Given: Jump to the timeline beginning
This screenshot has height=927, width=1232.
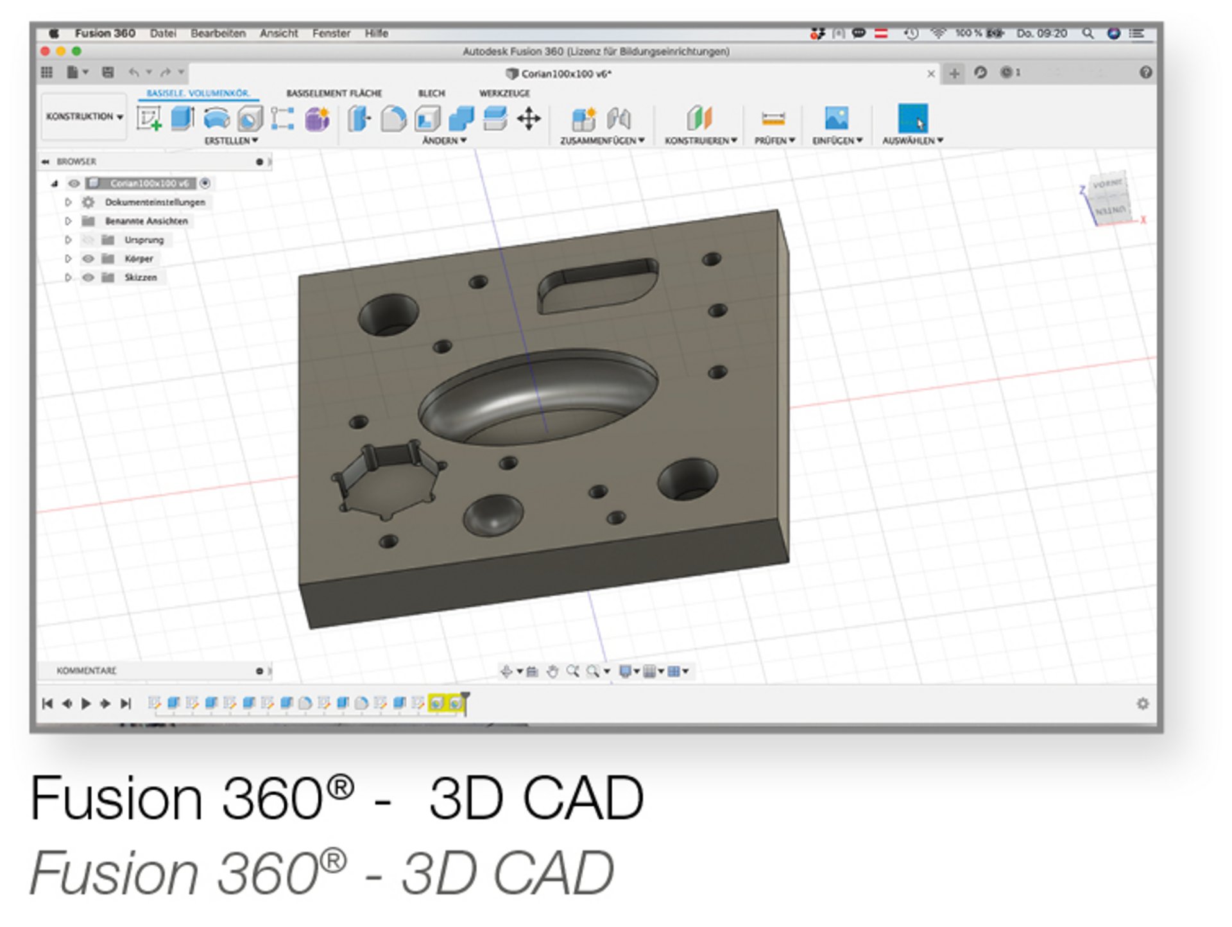Looking at the screenshot, I should pyautogui.click(x=47, y=704).
